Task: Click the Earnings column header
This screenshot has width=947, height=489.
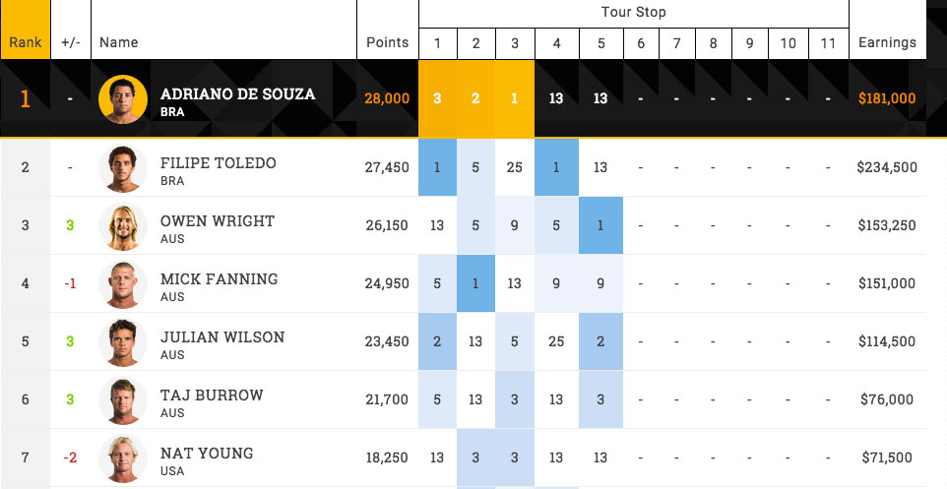Action: (x=887, y=42)
